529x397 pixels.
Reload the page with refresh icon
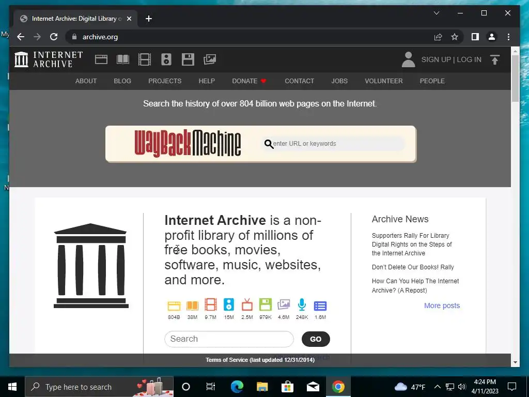pyautogui.click(x=54, y=37)
